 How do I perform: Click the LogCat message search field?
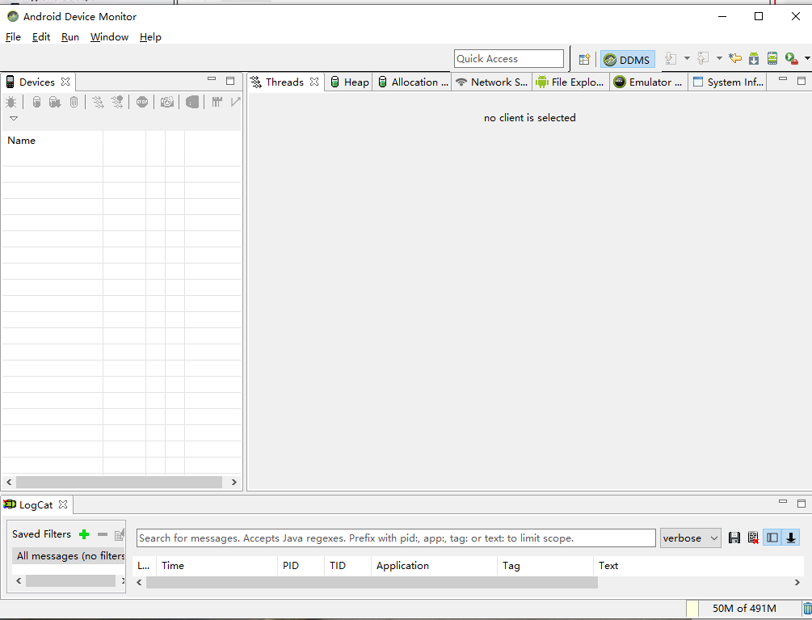[396, 538]
